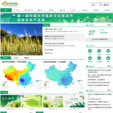Click the cloud weather icon beside 北京 in header
The width and height of the screenshot is (113, 113).
(96, 5)
